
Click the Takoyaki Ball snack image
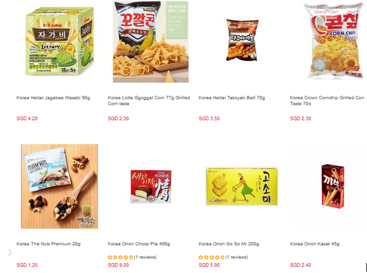pos(242,40)
